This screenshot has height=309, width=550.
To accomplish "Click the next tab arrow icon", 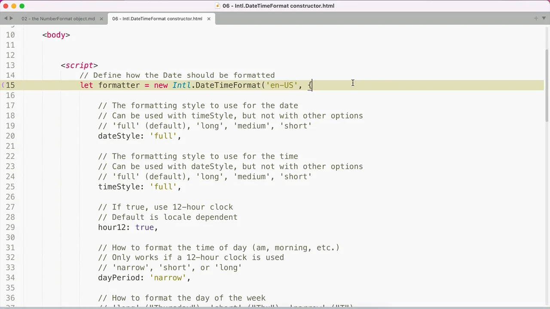I will pos(11,18).
